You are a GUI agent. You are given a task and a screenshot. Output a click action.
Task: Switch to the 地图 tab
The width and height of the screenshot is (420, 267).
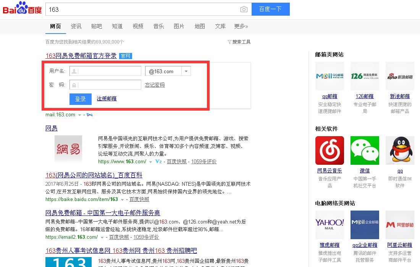click(x=200, y=26)
